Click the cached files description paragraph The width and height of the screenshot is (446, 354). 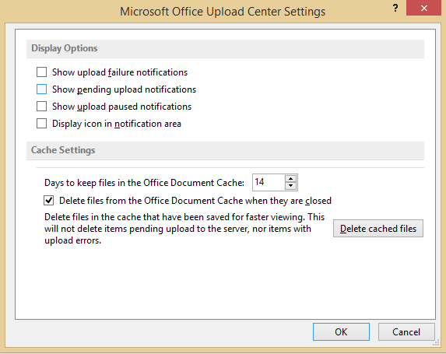tap(184, 229)
